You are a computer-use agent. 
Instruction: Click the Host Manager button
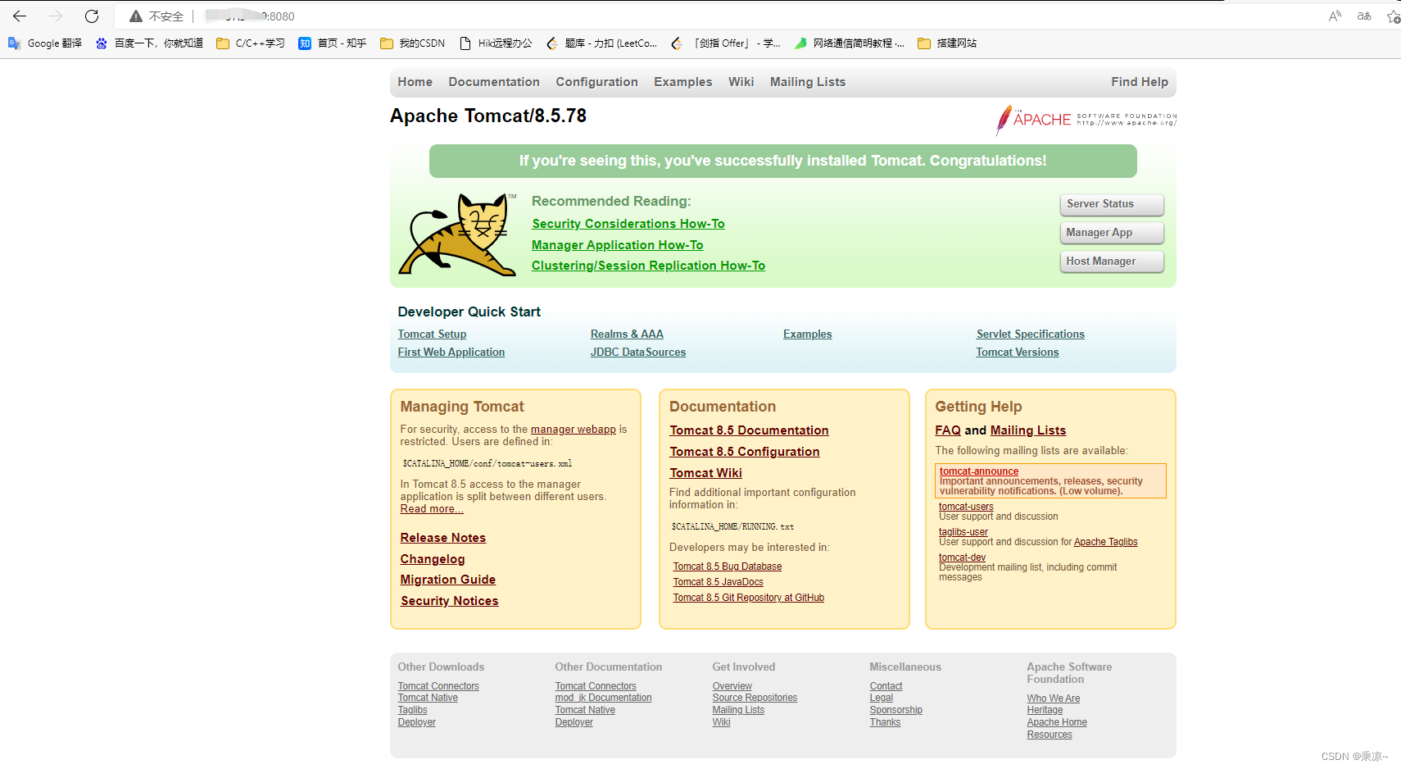pos(1112,262)
